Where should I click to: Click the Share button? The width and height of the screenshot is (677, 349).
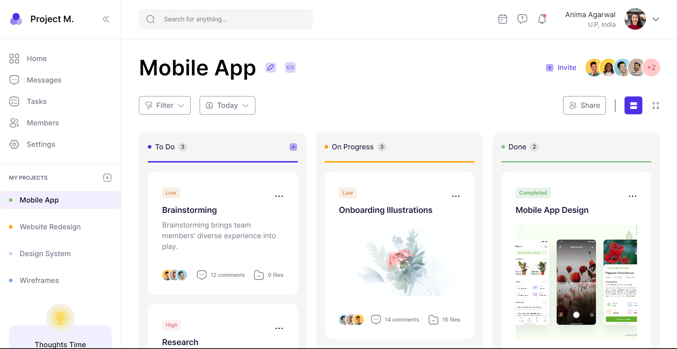pos(585,105)
